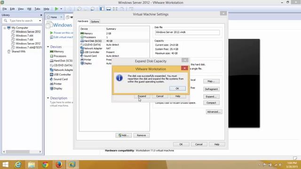301x169 pixels.
Task: Toggle the show library sidebar icon
Action: coord(102,9)
